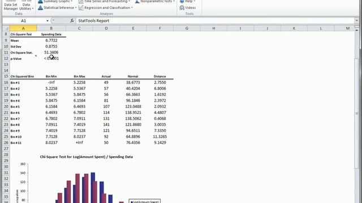Click the Insert Function fx icon
The height and width of the screenshot is (203, 362).
click(72, 21)
